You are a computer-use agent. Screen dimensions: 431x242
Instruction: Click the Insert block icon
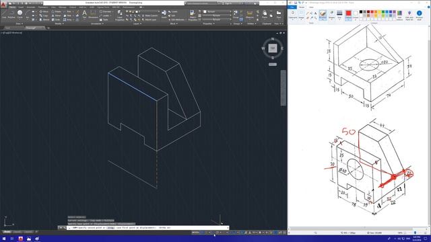(x=164, y=14)
